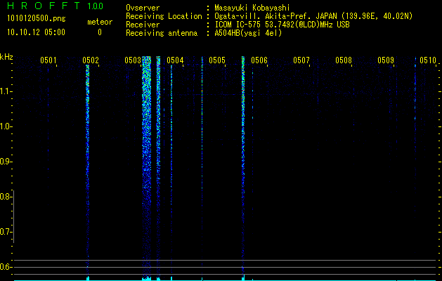Click the HROFFT 1.0.0 title text
Image resolution: width=442 pixels, height=281 pixels.
point(56,6)
